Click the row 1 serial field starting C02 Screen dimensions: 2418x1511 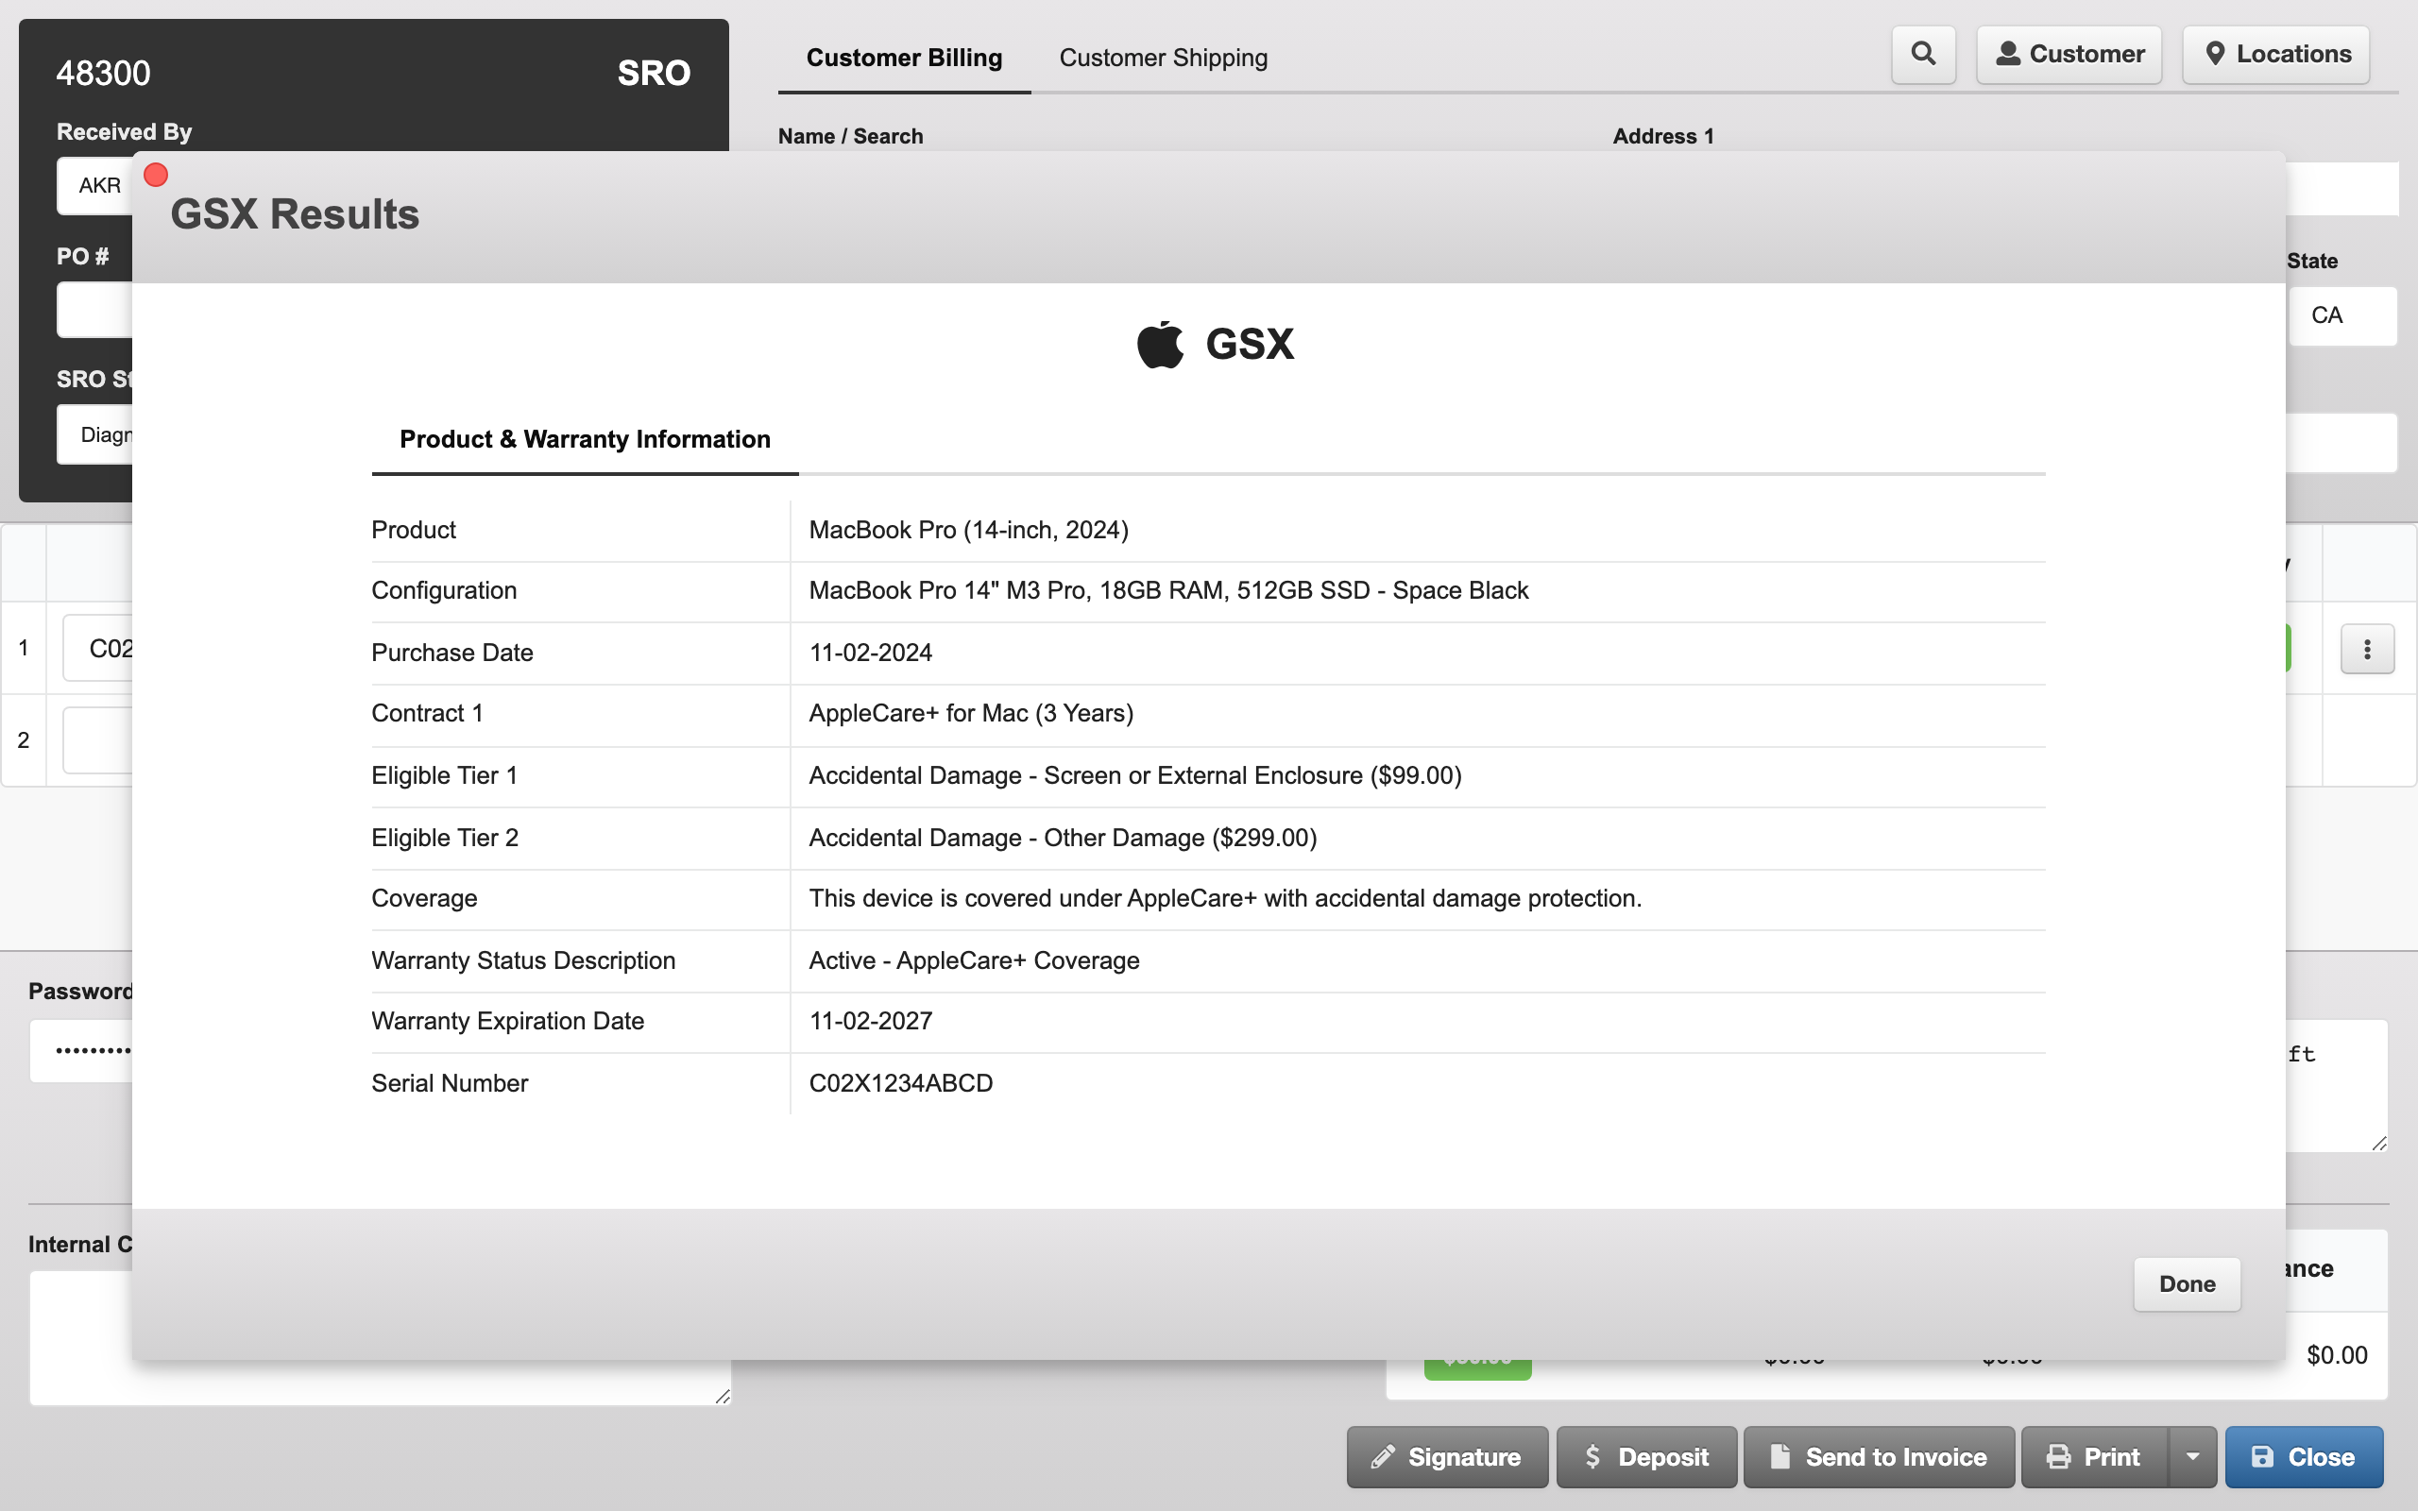point(98,649)
